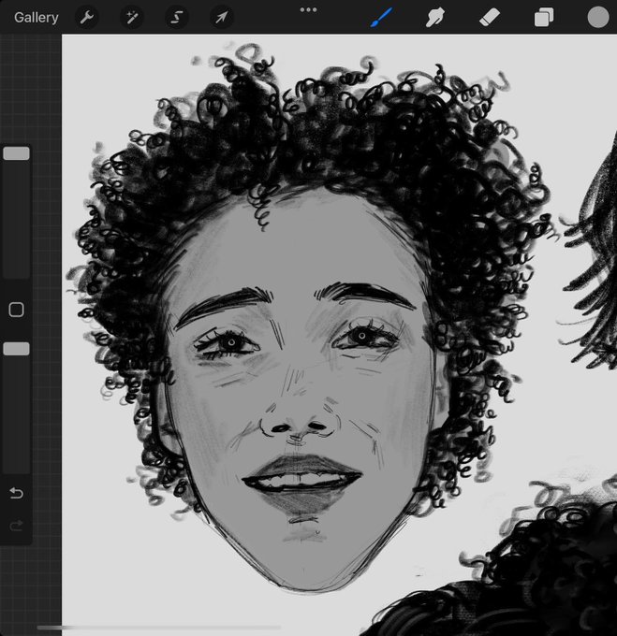Return to the Gallery
Viewport: 617px width, 636px height.
pyautogui.click(x=37, y=18)
